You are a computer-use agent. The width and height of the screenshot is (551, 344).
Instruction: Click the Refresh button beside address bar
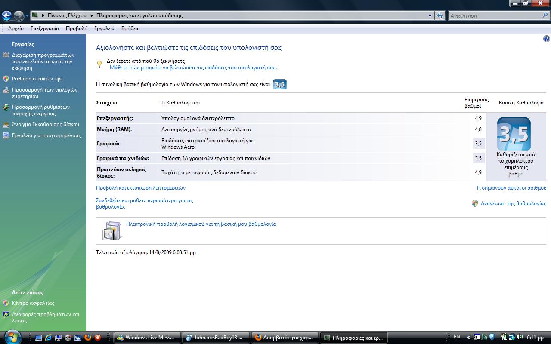(x=440, y=16)
